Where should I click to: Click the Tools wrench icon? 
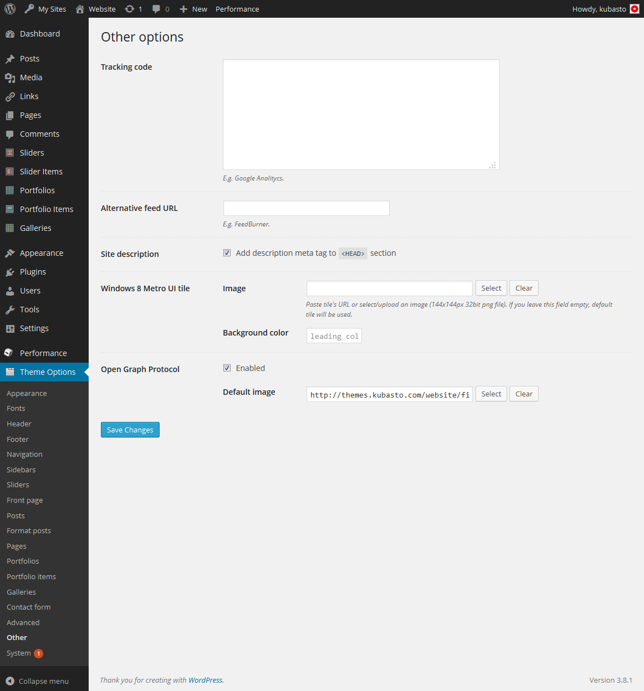[x=10, y=310]
